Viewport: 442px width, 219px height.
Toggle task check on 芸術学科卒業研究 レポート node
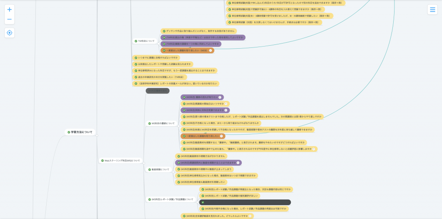point(136,84)
